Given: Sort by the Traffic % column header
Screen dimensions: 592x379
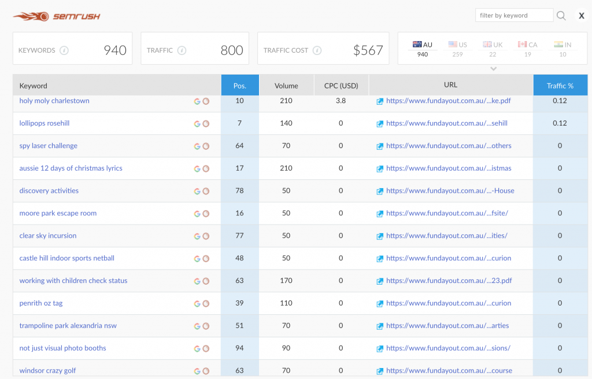Looking at the screenshot, I should [560, 86].
